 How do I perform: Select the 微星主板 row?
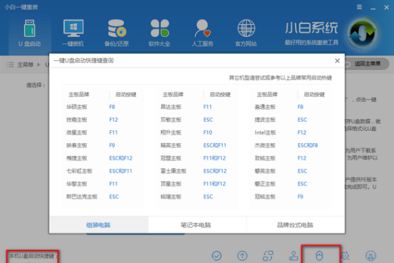click(103, 132)
